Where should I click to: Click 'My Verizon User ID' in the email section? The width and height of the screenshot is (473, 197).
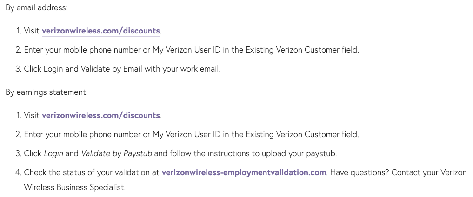[x=187, y=50]
